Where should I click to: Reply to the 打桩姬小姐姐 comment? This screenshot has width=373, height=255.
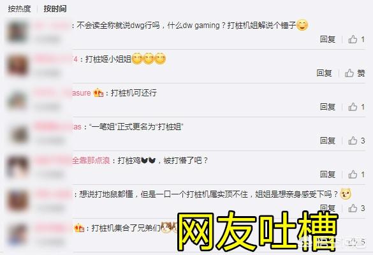click(324, 73)
